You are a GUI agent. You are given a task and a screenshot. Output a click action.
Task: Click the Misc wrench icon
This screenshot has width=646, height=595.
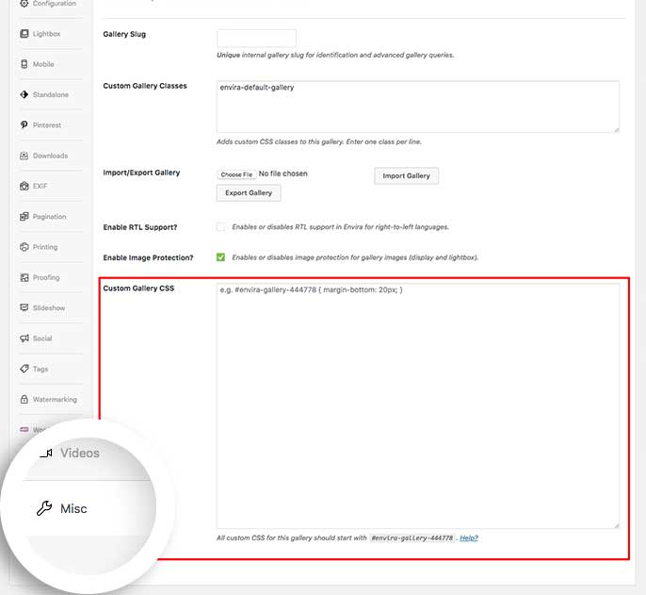(43, 508)
